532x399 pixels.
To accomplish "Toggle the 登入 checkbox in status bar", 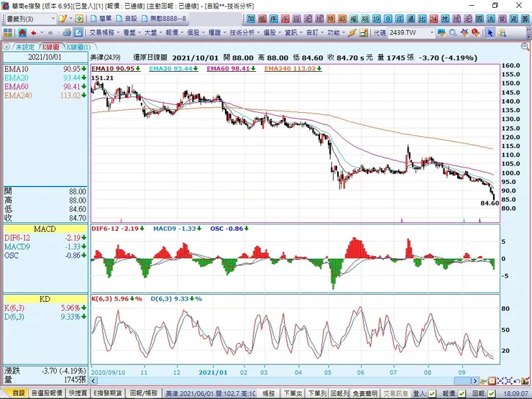I will pyautogui.click(x=432, y=394).
